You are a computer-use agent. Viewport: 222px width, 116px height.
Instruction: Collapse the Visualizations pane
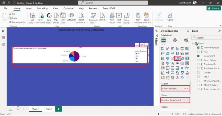[188, 31]
